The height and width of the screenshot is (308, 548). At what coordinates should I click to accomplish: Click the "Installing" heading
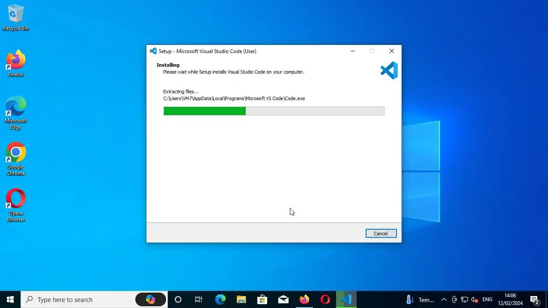pos(168,65)
